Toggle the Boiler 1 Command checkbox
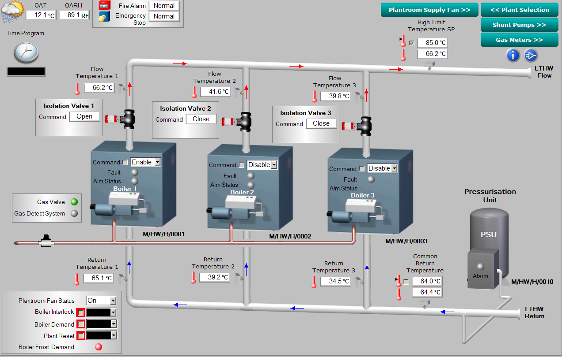The height and width of the screenshot is (357, 562). click(125, 162)
